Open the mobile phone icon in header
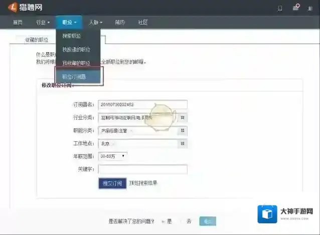 (280, 8)
